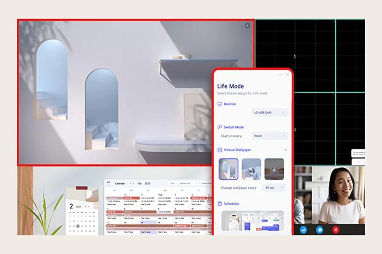Open the wallpaper change interval 30 sec dropdown
Viewport: 382px width, 254px height.
click(275, 188)
